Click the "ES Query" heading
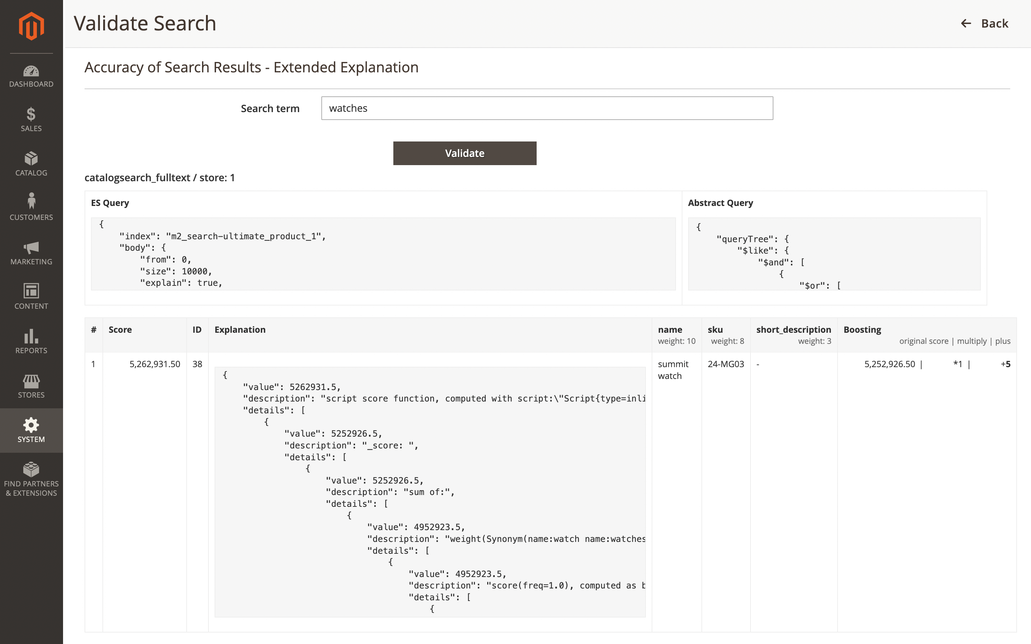The height and width of the screenshot is (644, 1031). coord(110,203)
